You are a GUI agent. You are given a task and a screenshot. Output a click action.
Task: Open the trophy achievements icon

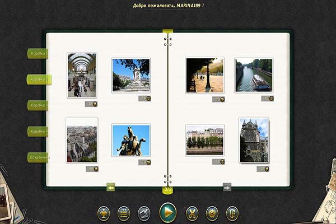click(x=104, y=213)
